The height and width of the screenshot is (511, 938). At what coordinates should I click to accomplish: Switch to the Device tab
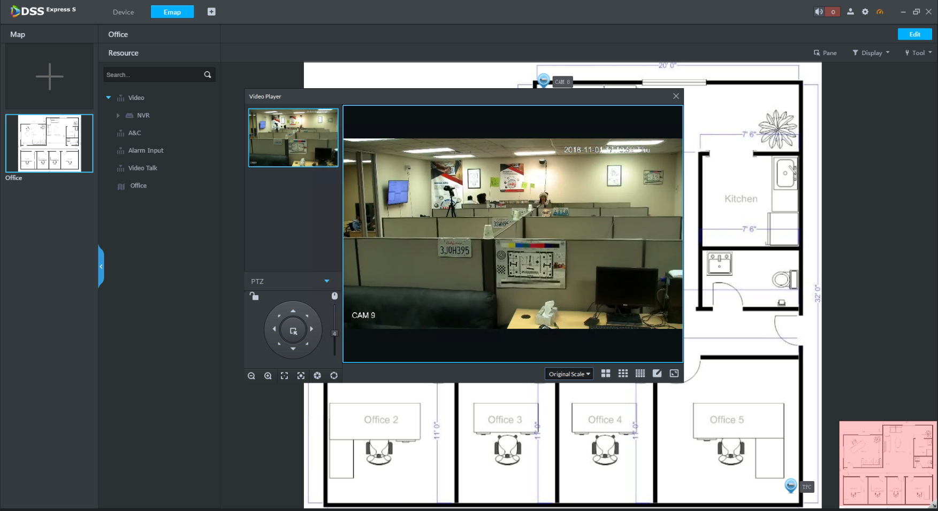(x=124, y=12)
